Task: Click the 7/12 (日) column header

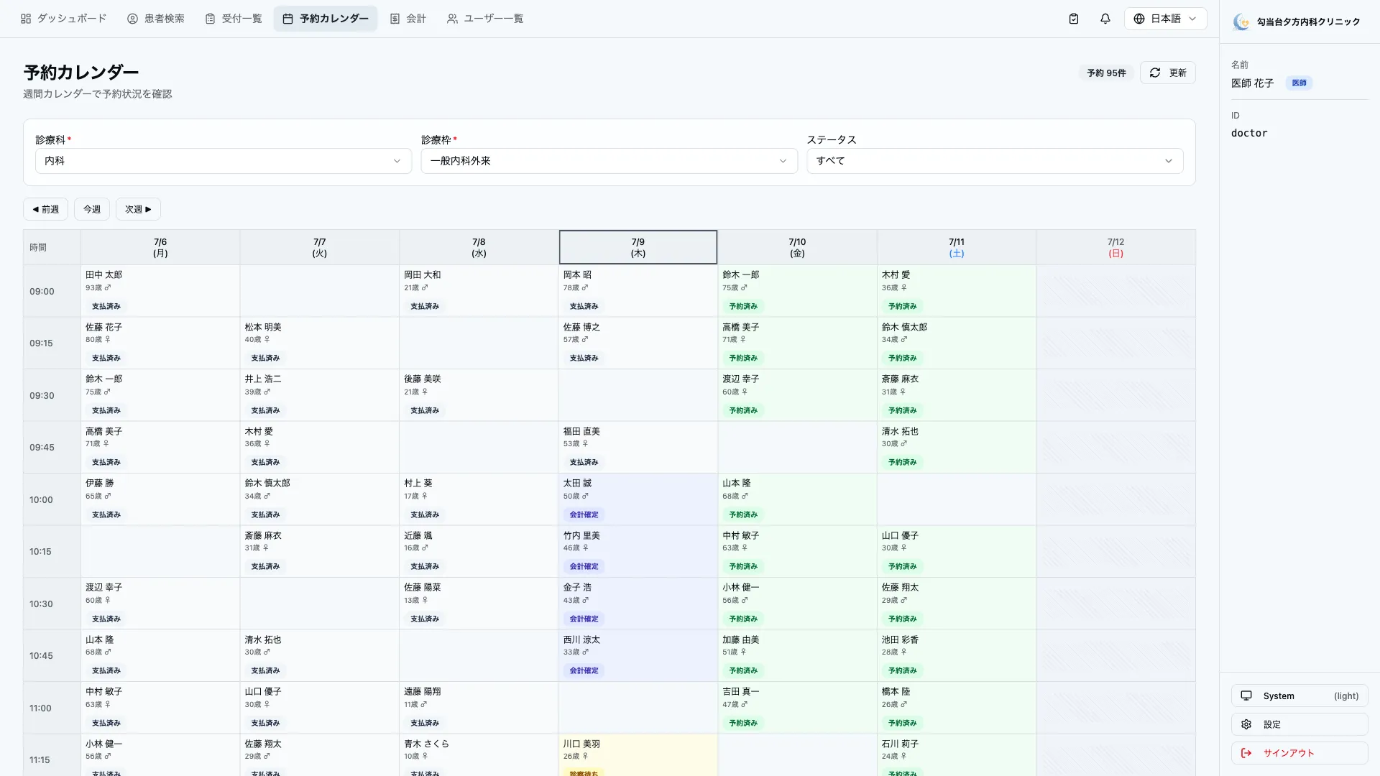Action: (1115, 247)
